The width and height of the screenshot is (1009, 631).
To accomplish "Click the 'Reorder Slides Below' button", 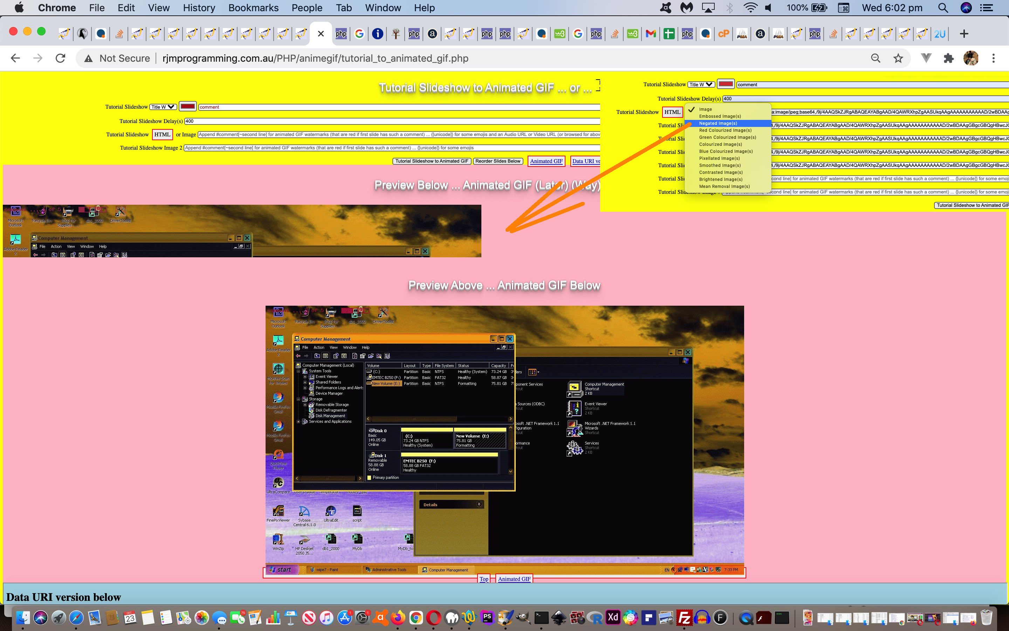I will [x=497, y=161].
